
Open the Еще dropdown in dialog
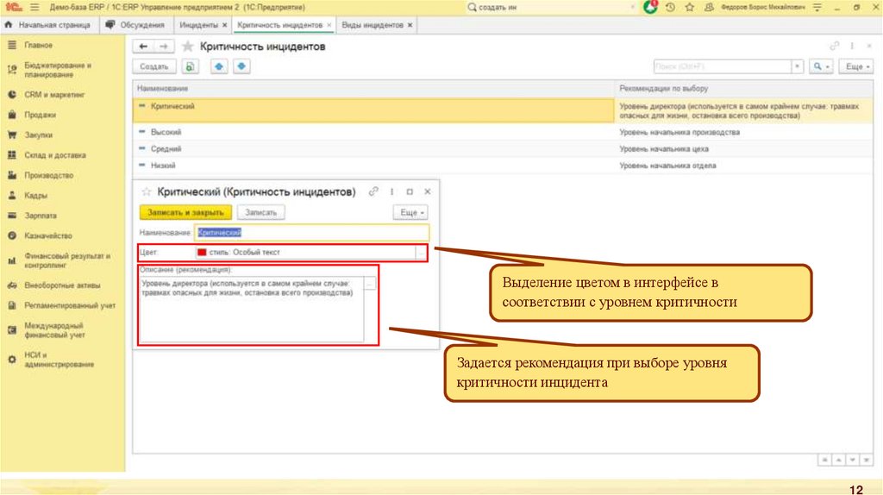pyautogui.click(x=410, y=212)
